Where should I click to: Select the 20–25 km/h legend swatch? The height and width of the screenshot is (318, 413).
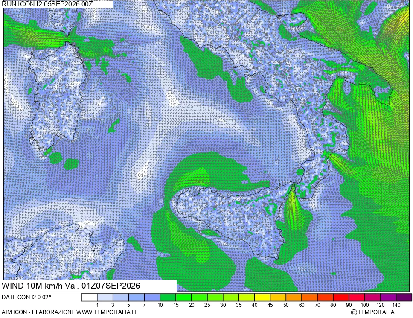click(x=199, y=298)
